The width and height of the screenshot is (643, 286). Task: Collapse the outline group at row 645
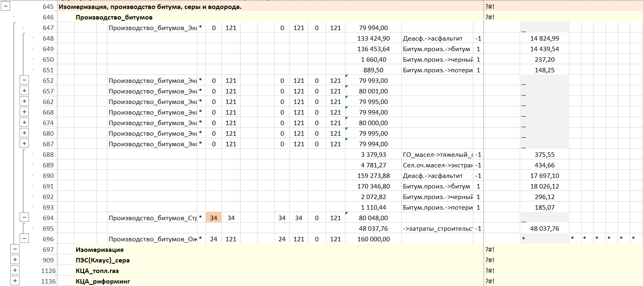tap(5, 6)
